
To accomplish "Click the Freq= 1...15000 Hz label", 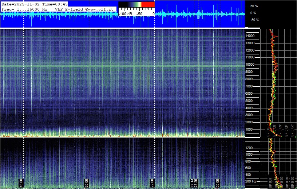I will coord(25,9).
